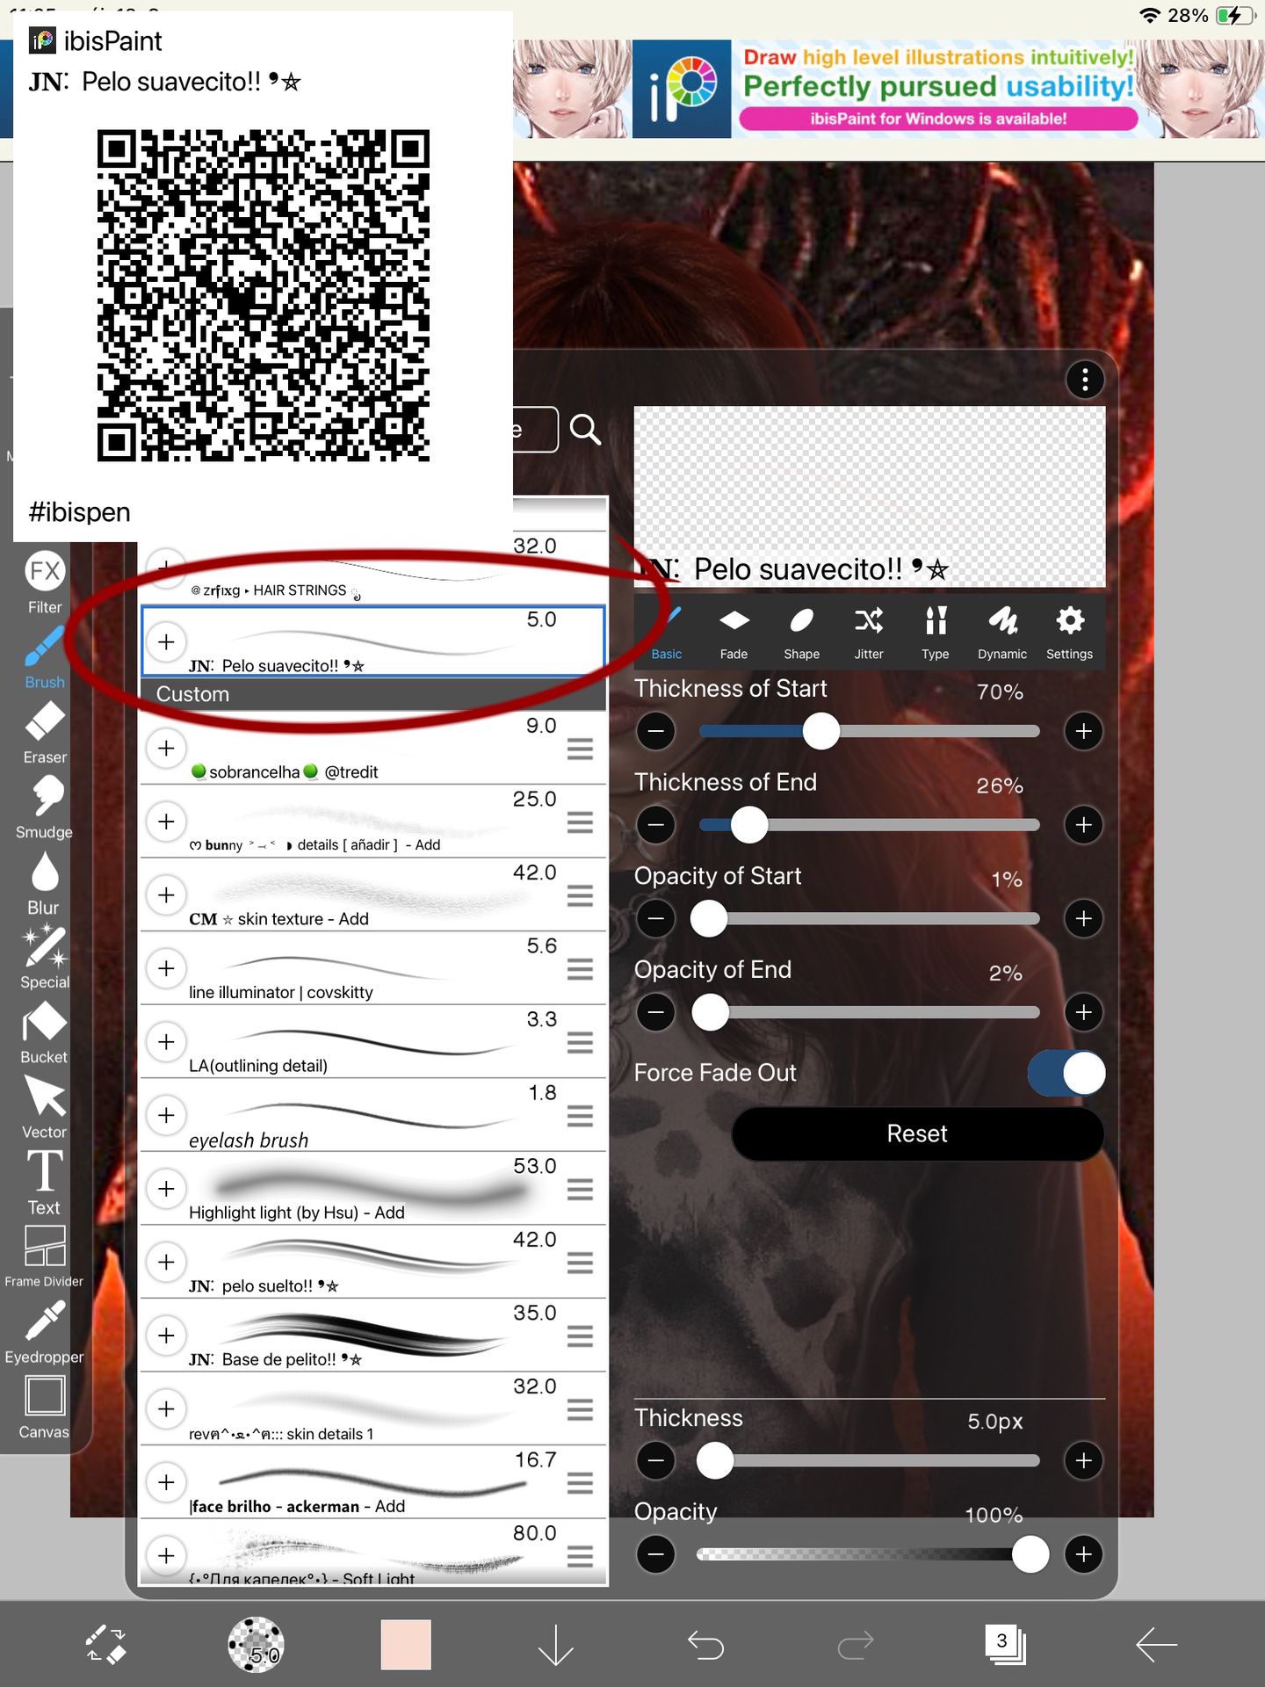Tap the down arrow in bottom bar
This screenshot has height=1687, width=1265.
tap(556, 1644)
